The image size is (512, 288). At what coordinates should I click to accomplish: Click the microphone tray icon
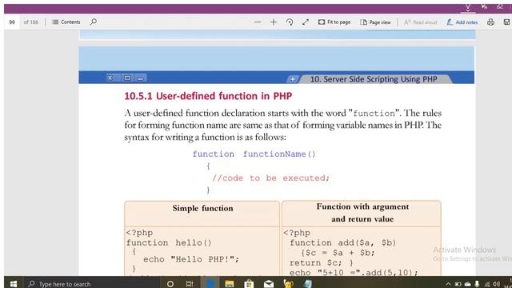pos(477,284)
